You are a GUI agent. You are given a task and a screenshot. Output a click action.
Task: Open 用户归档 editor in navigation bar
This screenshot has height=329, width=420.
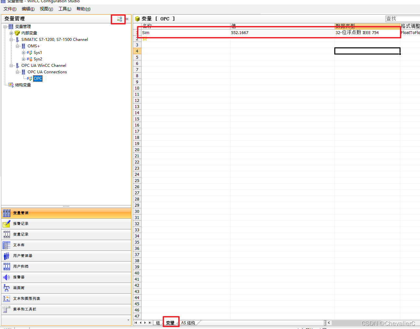click(x=66, y=267)
